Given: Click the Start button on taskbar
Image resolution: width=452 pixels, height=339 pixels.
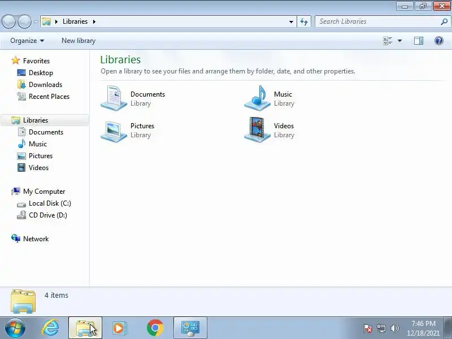Looking at the screenshot, I should 15,328.
